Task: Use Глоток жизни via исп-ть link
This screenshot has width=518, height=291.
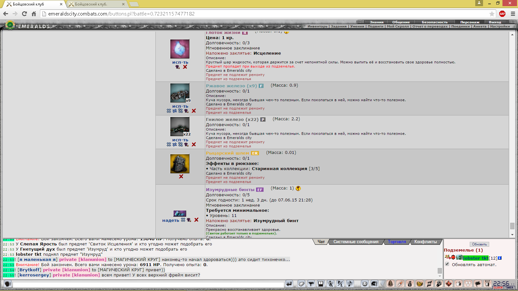Action: pos(180,62)
